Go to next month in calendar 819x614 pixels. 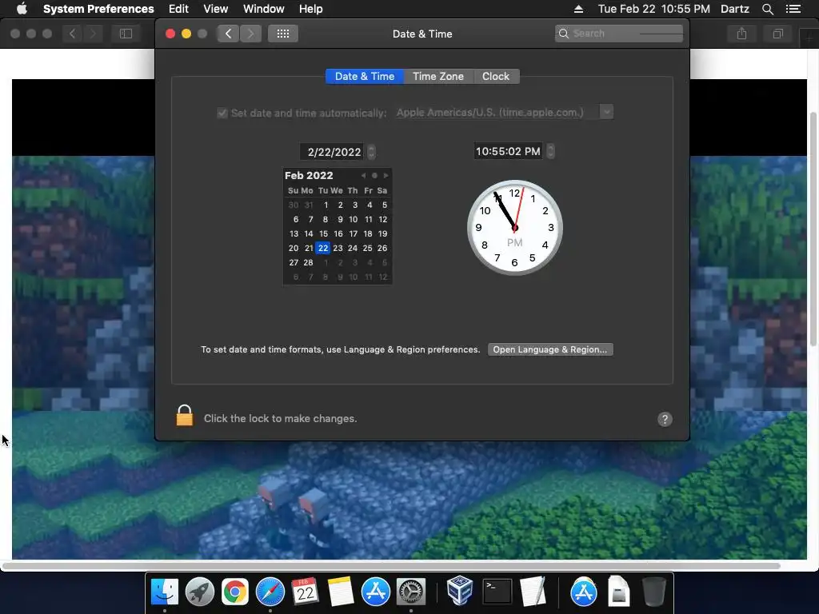[386, 175]
